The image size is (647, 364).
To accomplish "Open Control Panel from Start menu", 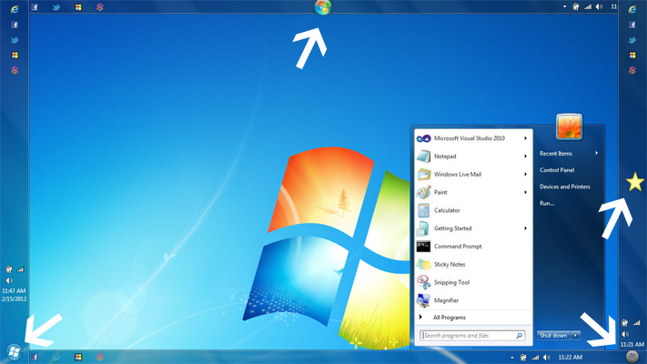I will [557, 170].
